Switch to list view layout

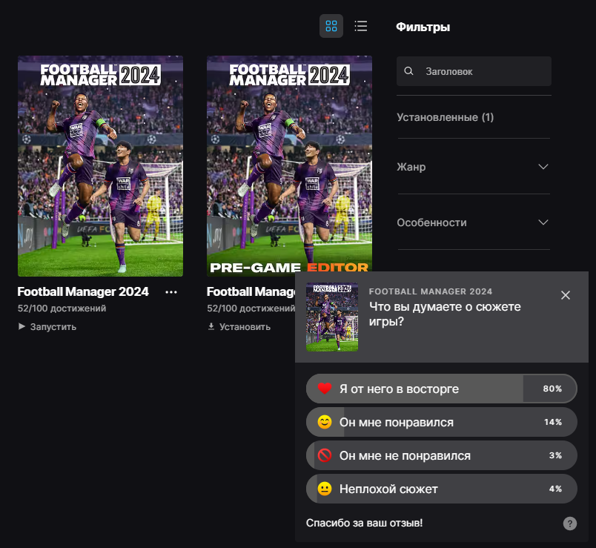tap(361, 26)
